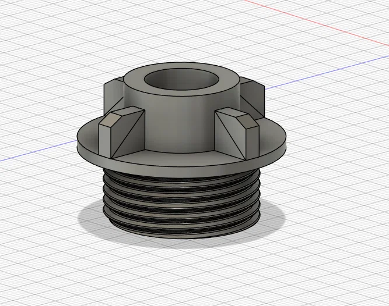Click inside the central bore hole
Image resolution: width=389 pixels, height=306 pixels.
coord(181,80)
